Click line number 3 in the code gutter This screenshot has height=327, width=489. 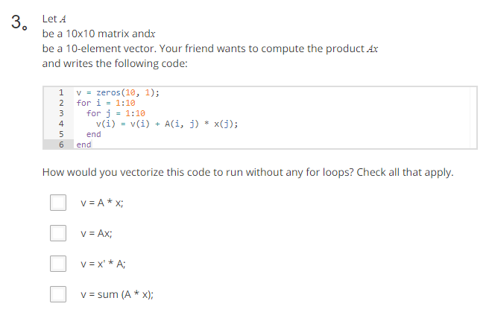(x=61, y=113)
